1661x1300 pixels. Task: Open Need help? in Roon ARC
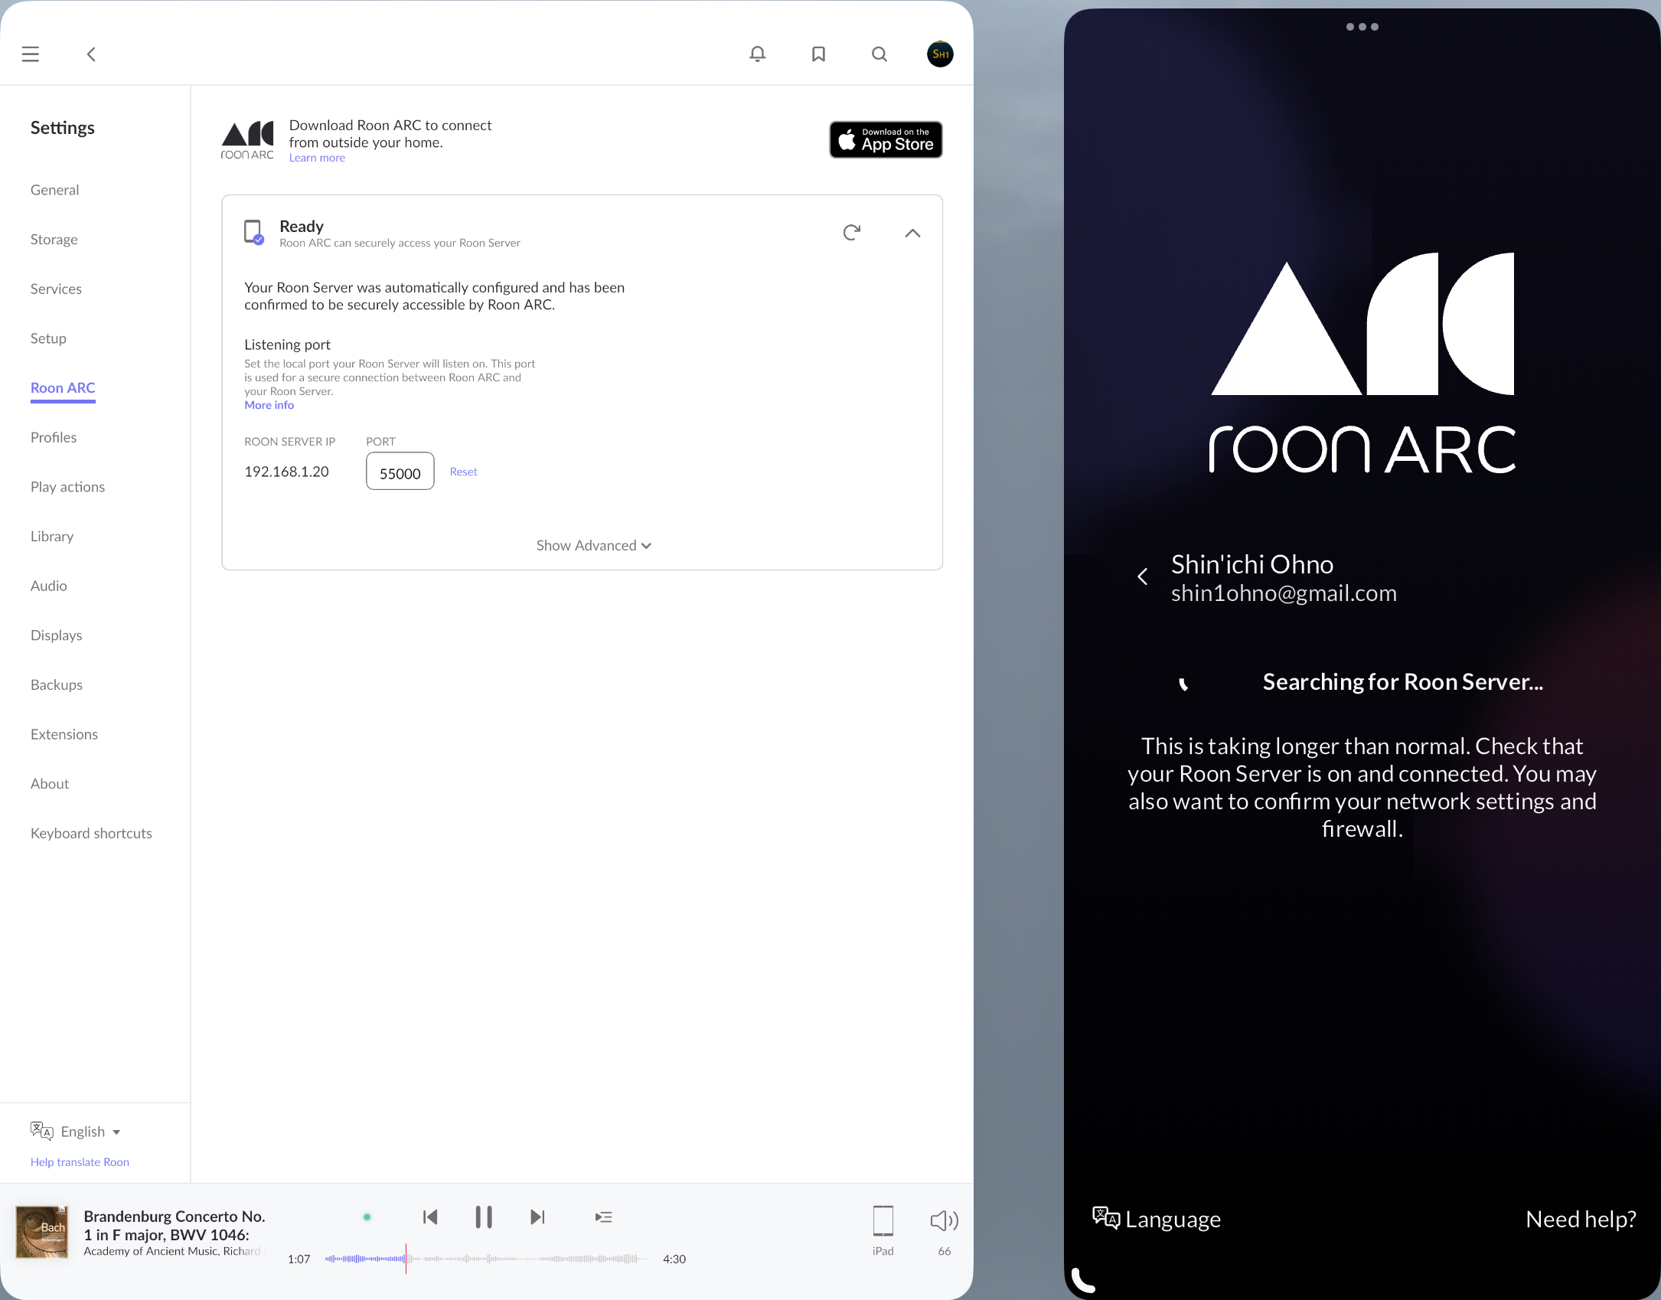[x=1581, y=1219]
